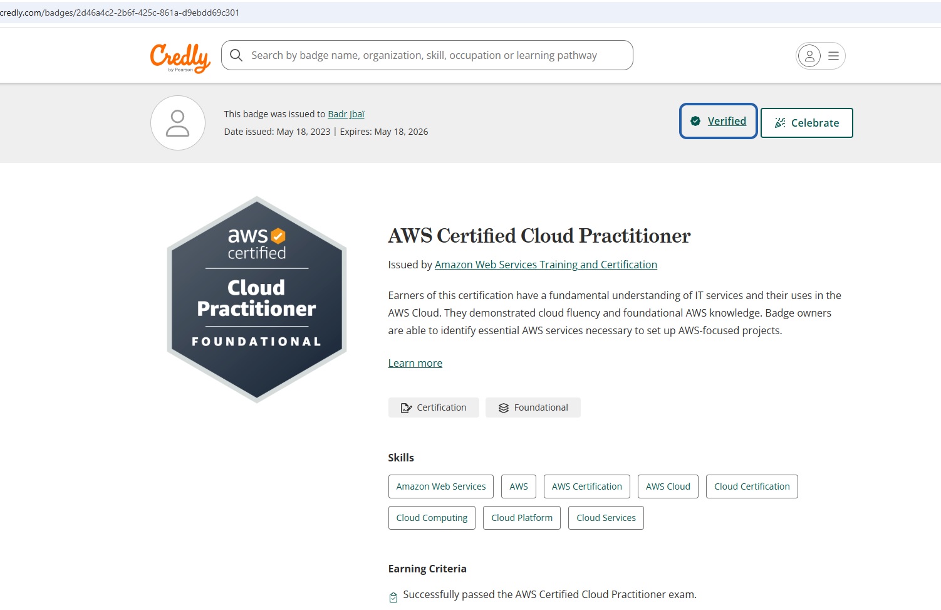941x610 pixels.
Task: Click the Certification tag
Action: [434, 408]
